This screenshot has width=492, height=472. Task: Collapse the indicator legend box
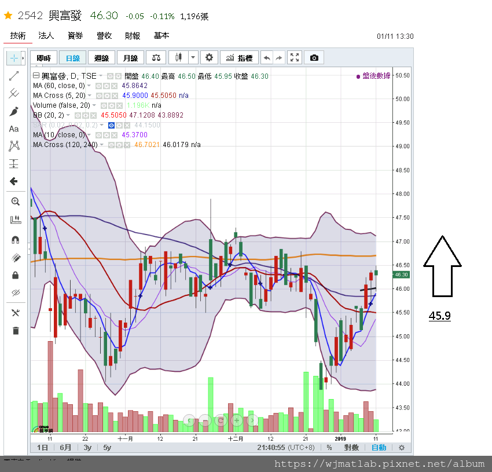[36, 75]
